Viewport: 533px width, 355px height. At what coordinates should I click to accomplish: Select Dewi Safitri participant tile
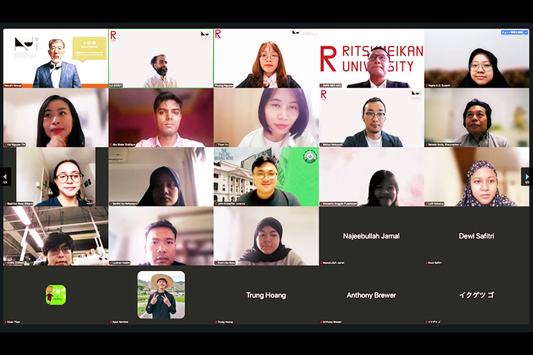click(477, 235)
